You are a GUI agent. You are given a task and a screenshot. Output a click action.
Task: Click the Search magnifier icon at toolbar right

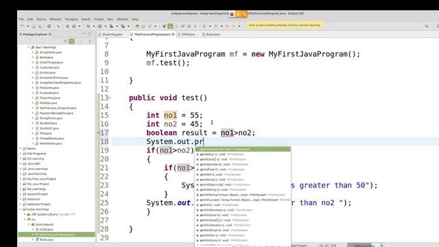coord(427,26)
